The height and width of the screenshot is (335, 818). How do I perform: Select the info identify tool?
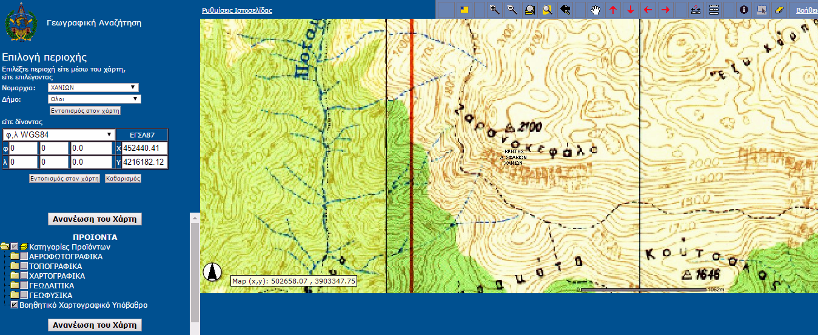(744, 10)
